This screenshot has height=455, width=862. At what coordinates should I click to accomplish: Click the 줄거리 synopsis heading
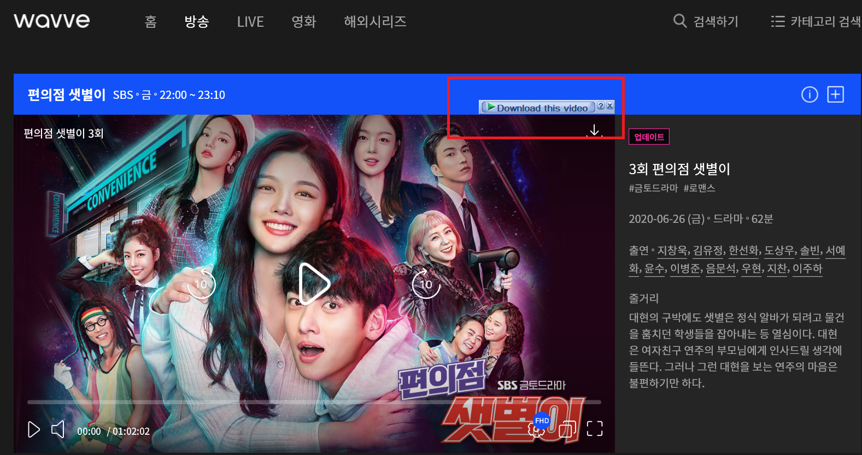(x=644, y=299)
